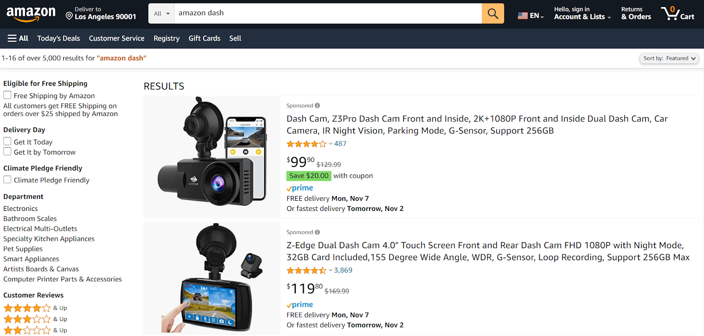Screen dimensions: 704x336
Task: Click the Amazon logo
Action: click(31, 14)
